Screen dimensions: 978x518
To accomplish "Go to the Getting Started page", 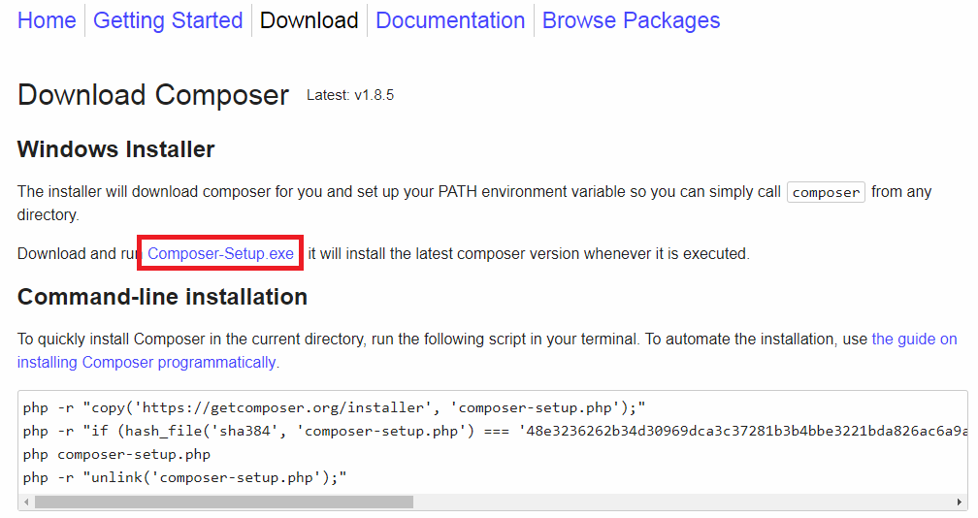I will point(168,20).
